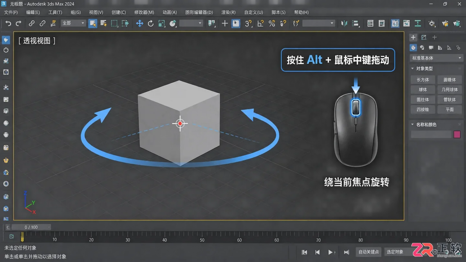Click the Edit Named Selection Sets icon
The height and width of the screenshot is (262, 466).
[295, 23]
